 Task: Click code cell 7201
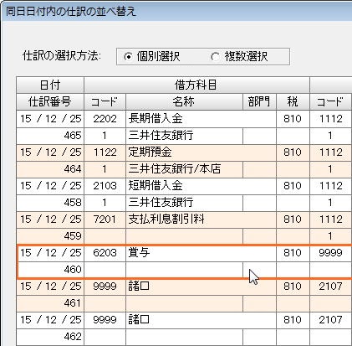(x=105, y=219)
